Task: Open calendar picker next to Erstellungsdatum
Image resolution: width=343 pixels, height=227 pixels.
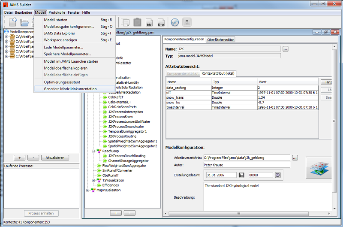Action: coord(241,175)
